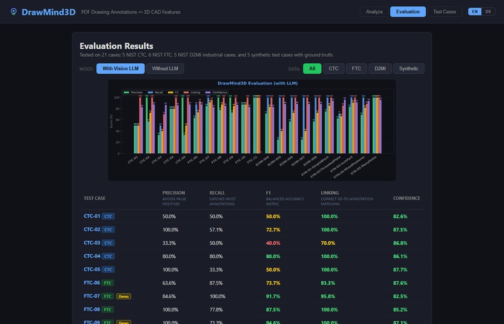Click the DrawMind3D logo icon
This screenshot has width=504, height=324.
[14, 12]
